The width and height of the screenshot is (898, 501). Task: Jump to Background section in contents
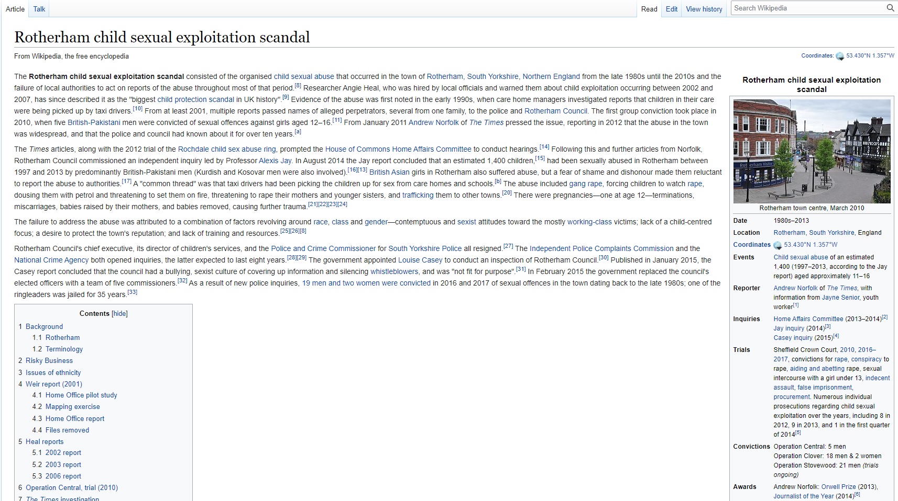[x=44, y=326]
